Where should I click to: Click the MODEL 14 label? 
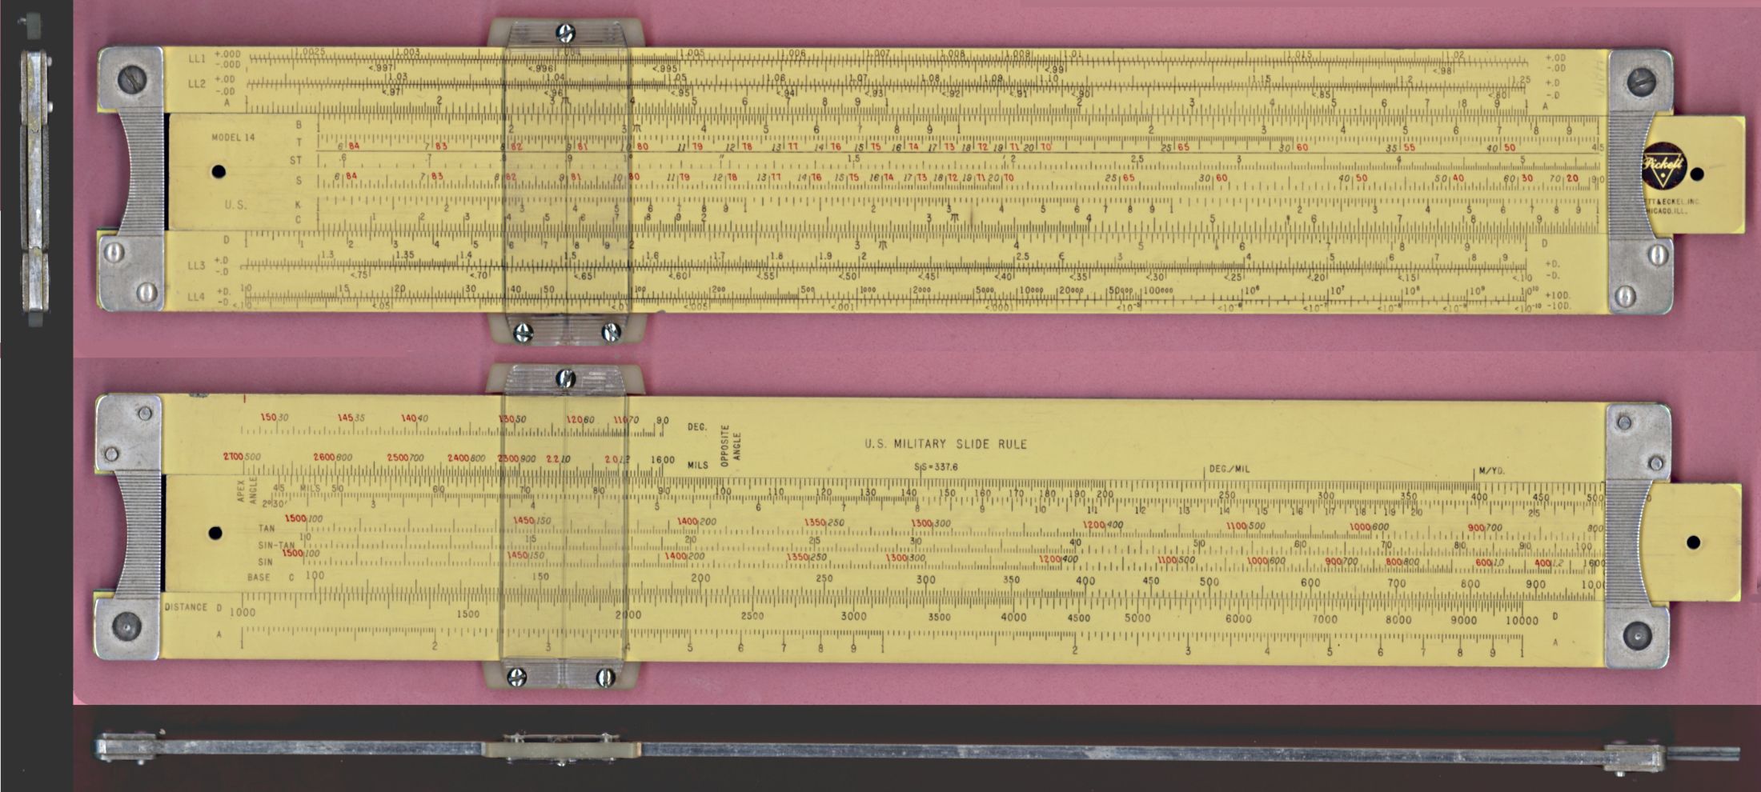click(x=233, y=138)
